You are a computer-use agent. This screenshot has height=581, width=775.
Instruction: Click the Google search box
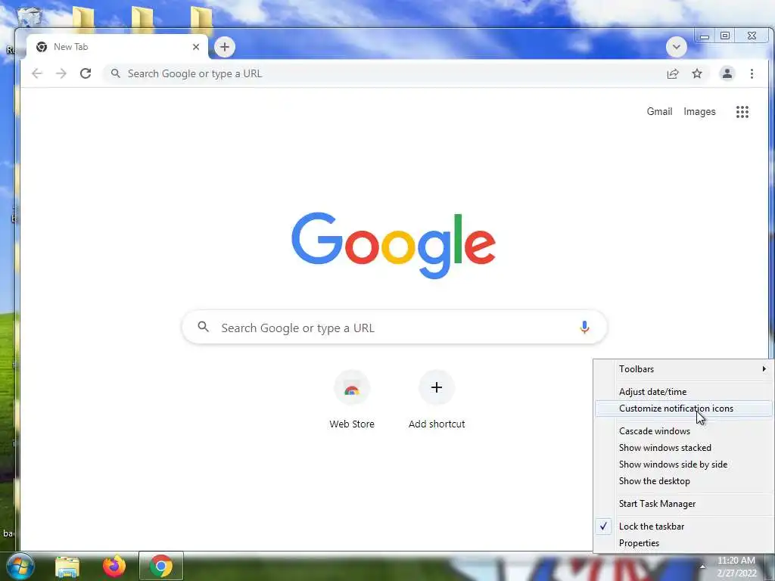click(394, 327)
